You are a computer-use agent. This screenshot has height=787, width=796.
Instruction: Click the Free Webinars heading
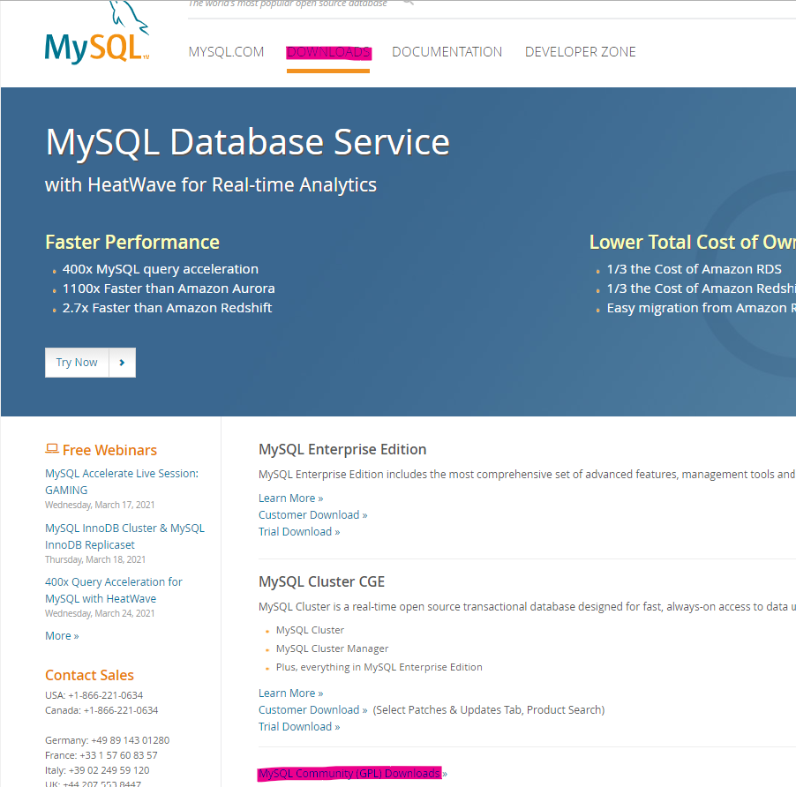coord(109,450)
